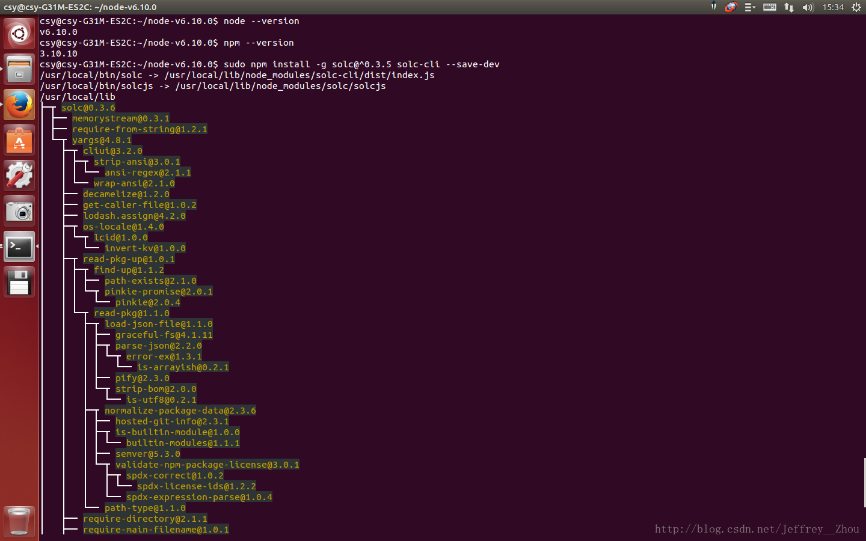Click yargs@4.8.1 tree entry
Screen dimensions: 866x541
tap(102, 140)
